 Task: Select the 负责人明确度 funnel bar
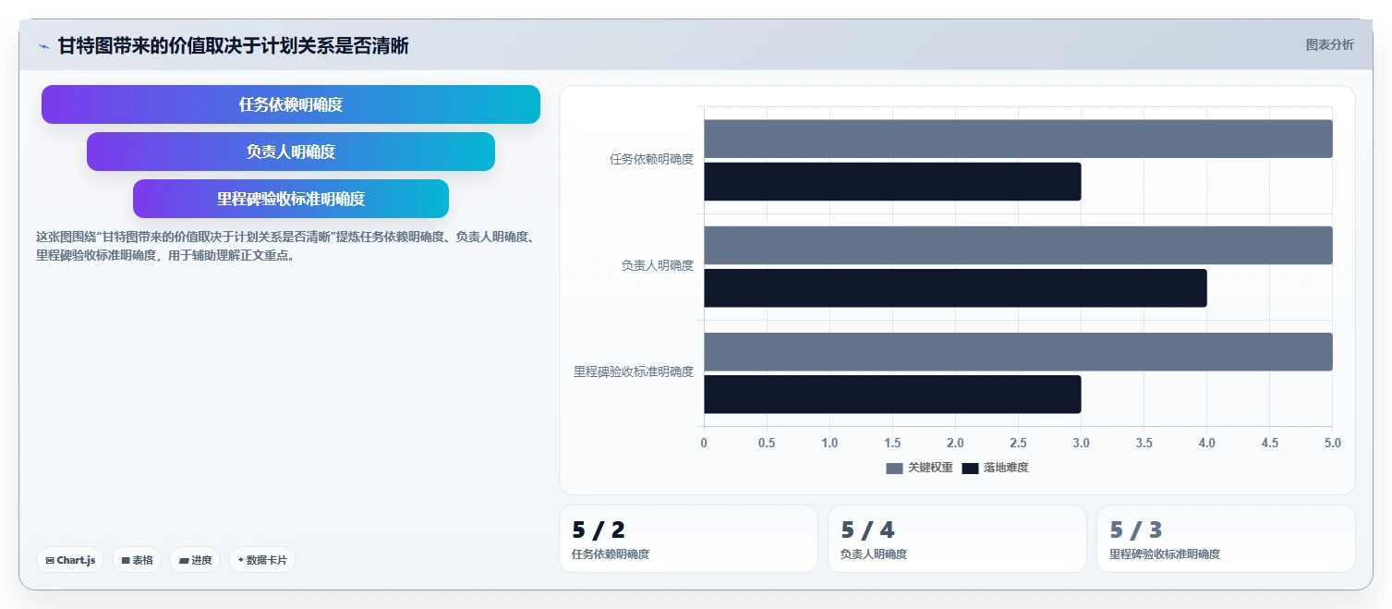291,152
